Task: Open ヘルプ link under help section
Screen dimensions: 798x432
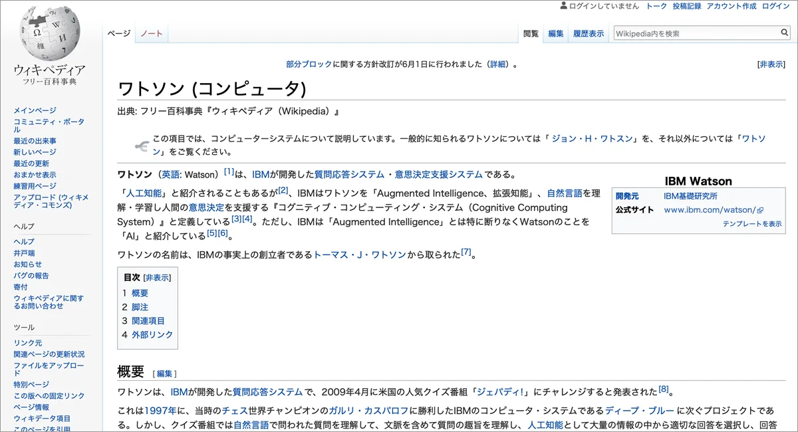Action: point(24,241)
